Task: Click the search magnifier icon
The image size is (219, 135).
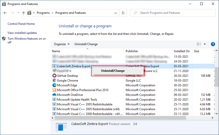Action: click(x=135, y=13)
